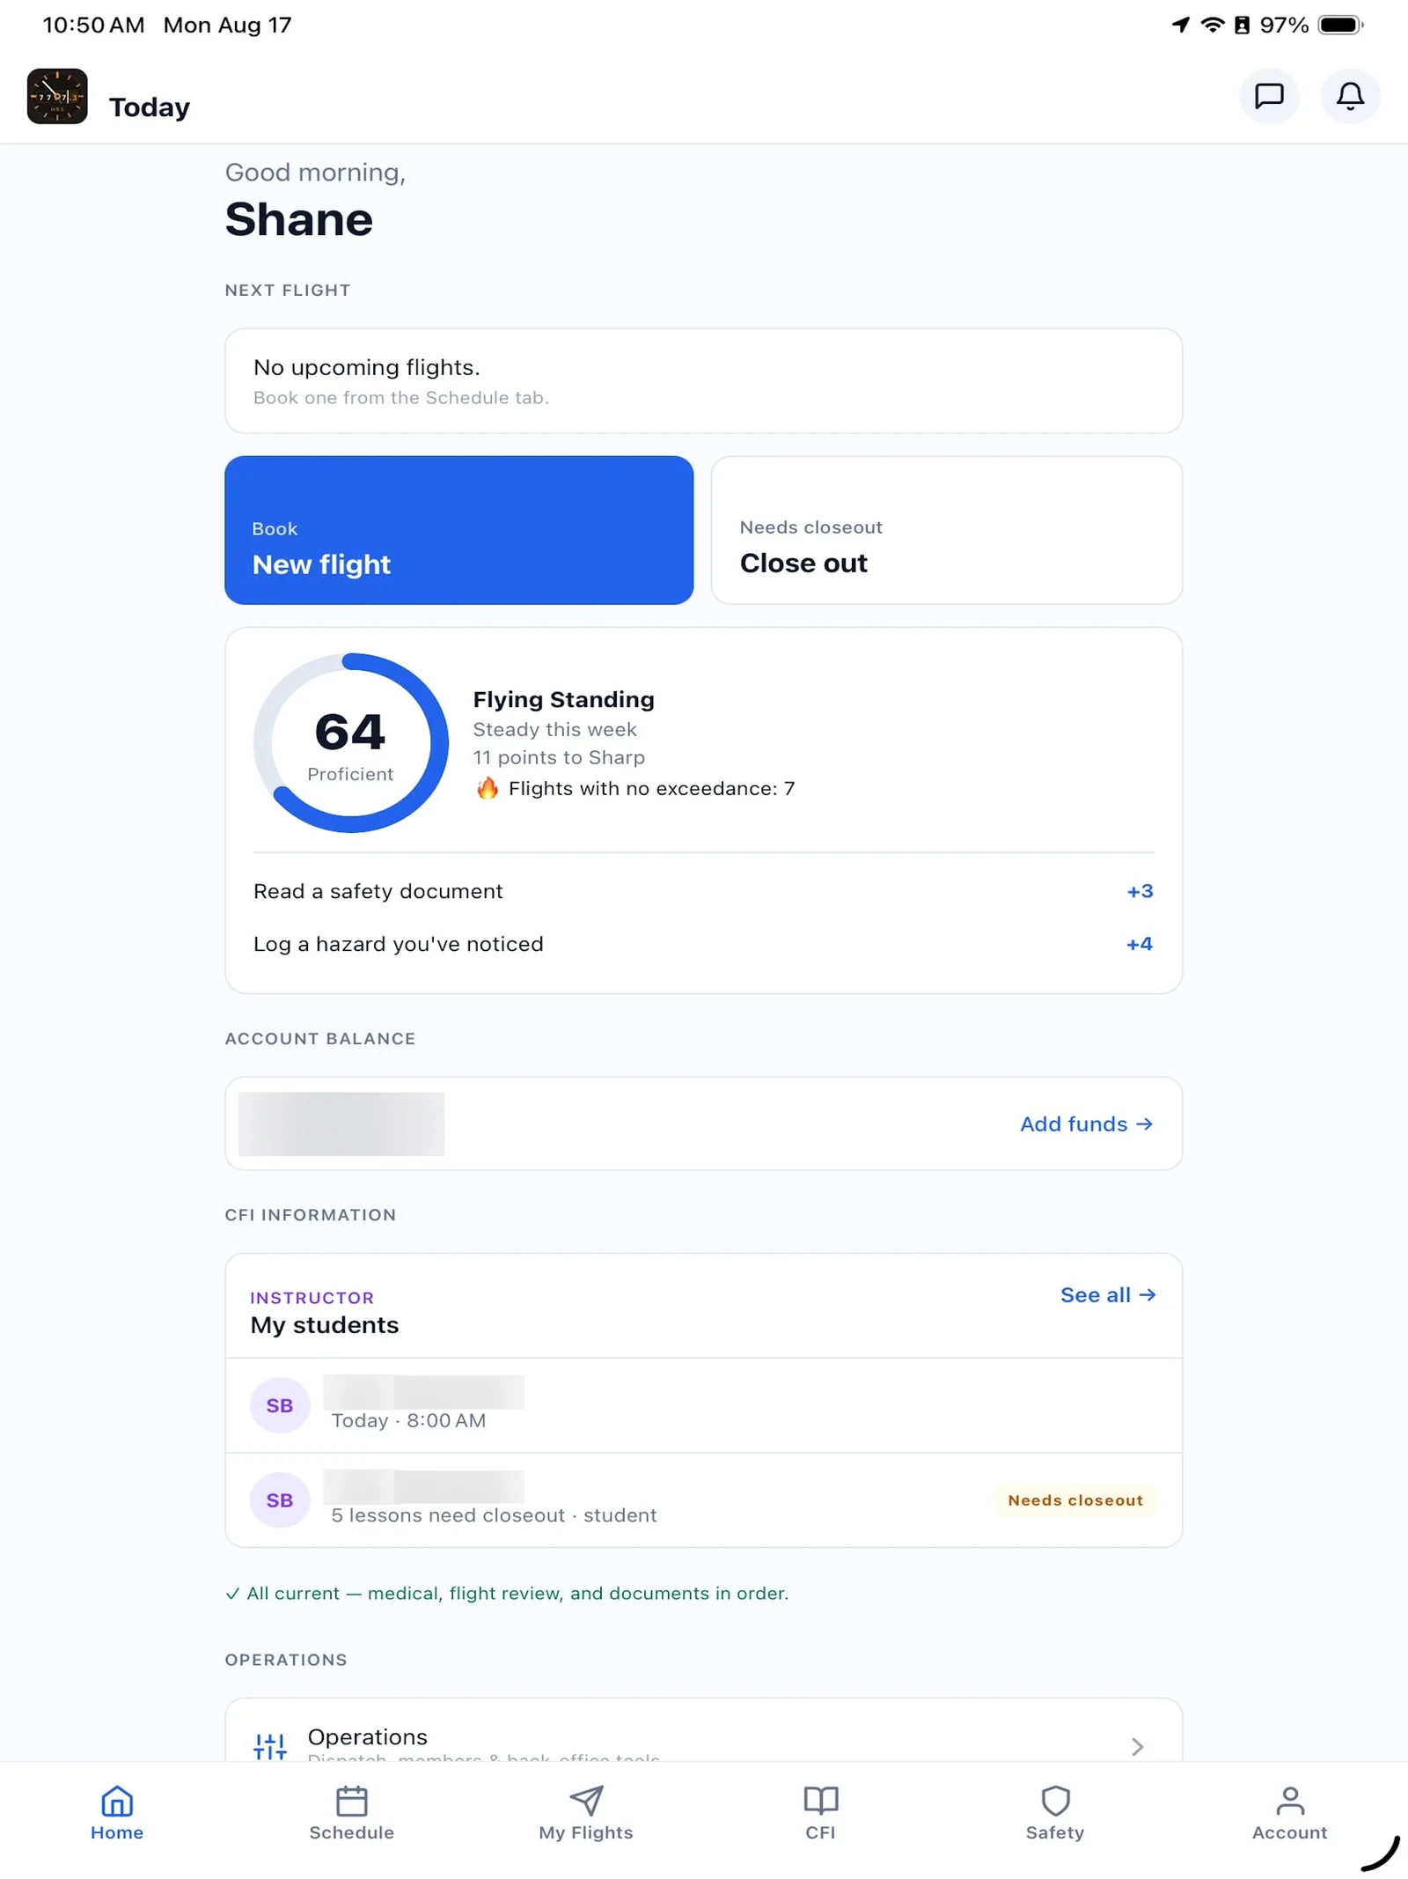Book a New flight
Image resolution: width=1408 pixels, height=1879 pixels.
coord(458,530)
